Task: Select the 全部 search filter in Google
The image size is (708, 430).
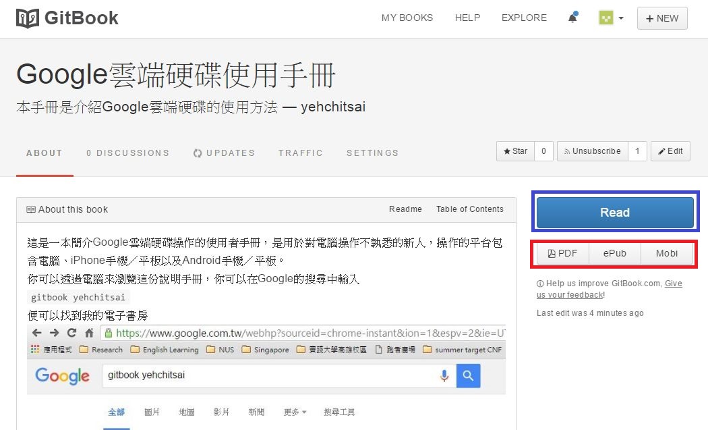Action: click(116, 411)
